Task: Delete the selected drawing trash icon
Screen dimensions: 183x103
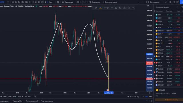Action: click(128, 8)
